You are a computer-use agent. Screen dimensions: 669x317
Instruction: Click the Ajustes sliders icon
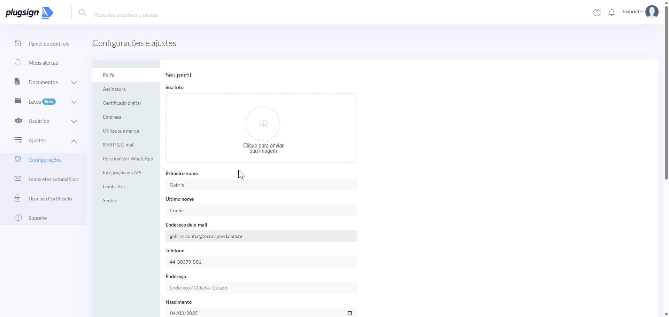click(x=18, y=140)
